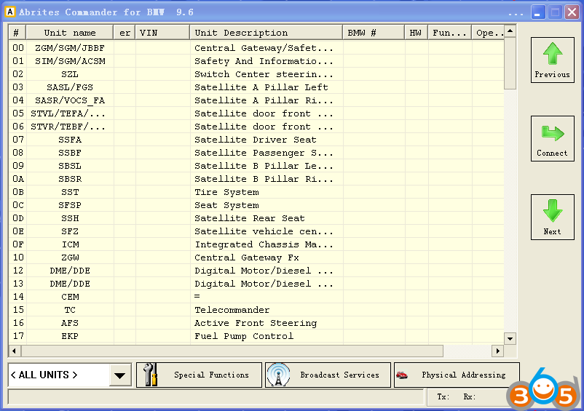Click the Abrites app icon in the title bar
Image resolution: width=584 pixels, height=411 pixels.
pos(9,12)
